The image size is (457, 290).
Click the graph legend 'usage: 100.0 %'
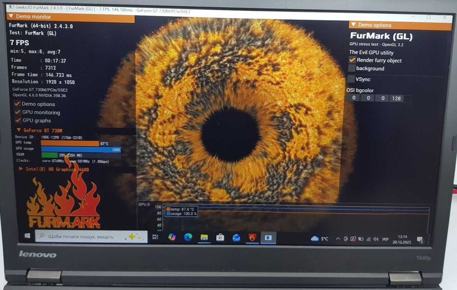[x=184, y=213]
